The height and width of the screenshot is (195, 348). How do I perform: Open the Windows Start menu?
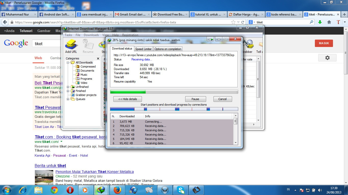click(x=7, y=190)
